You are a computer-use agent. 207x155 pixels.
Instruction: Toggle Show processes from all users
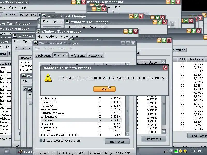point(41,141)
